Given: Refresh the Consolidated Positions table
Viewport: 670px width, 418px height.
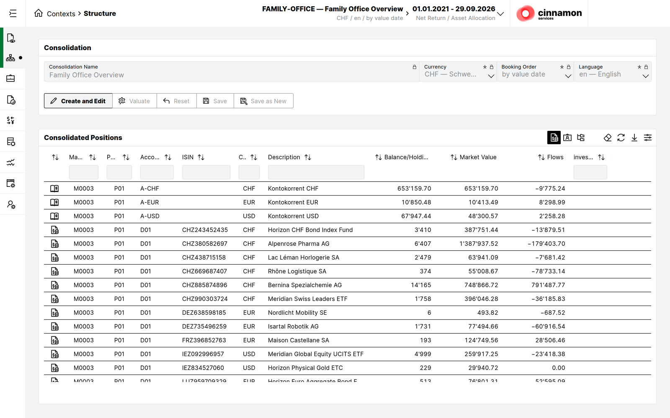Looking at the screenshot, I should click(621, 138).
